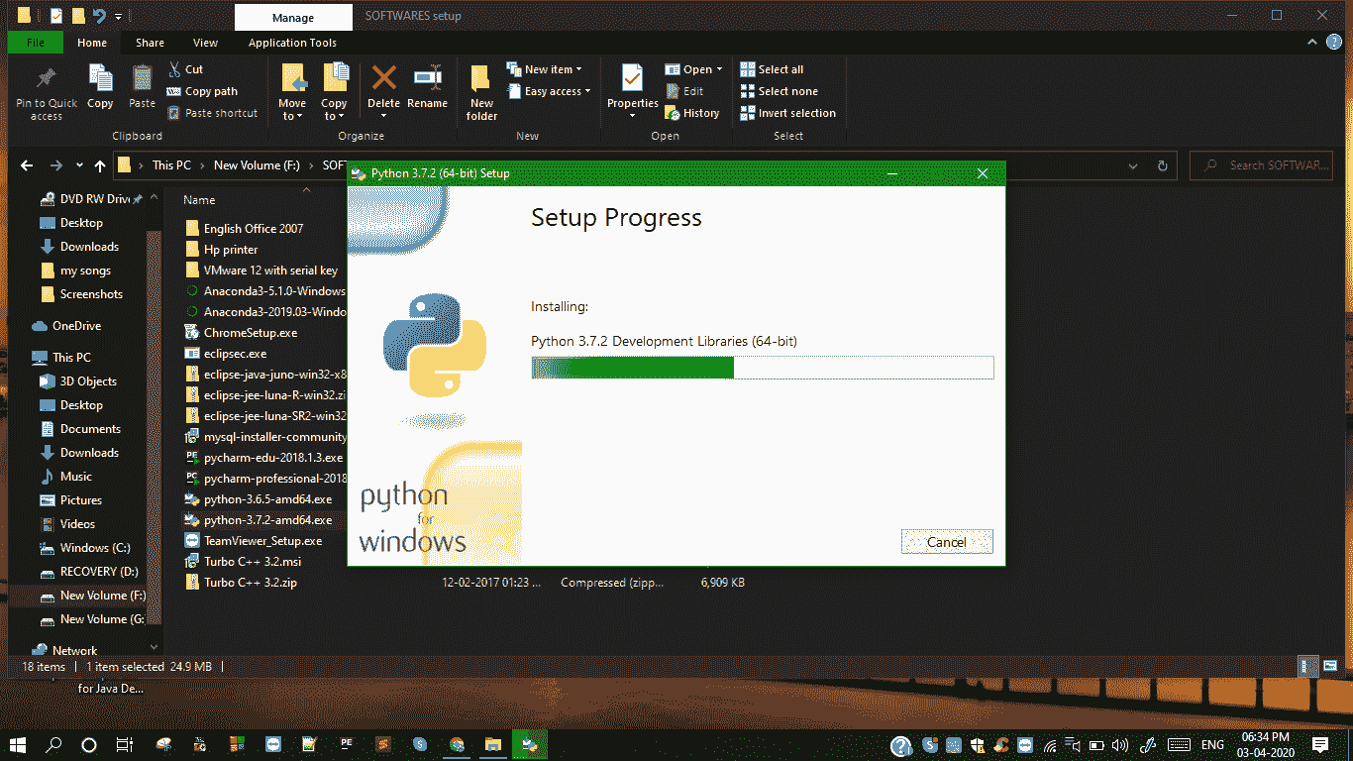
Task: Switch to the Home ribbon tab
Action: click(92, 43)
